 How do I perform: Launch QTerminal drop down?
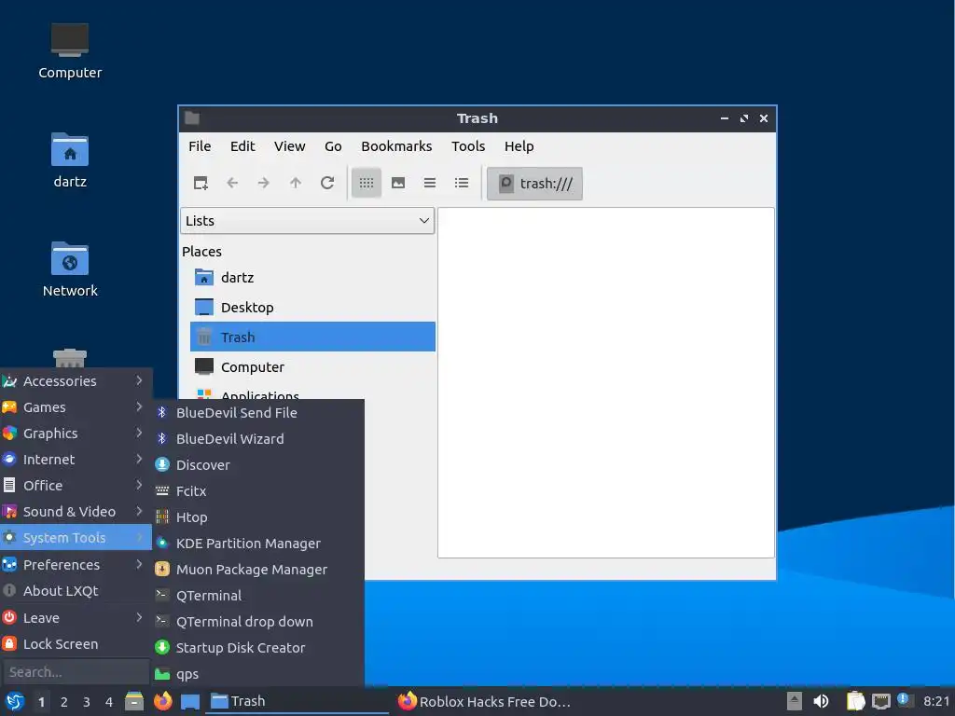(258, 622)
